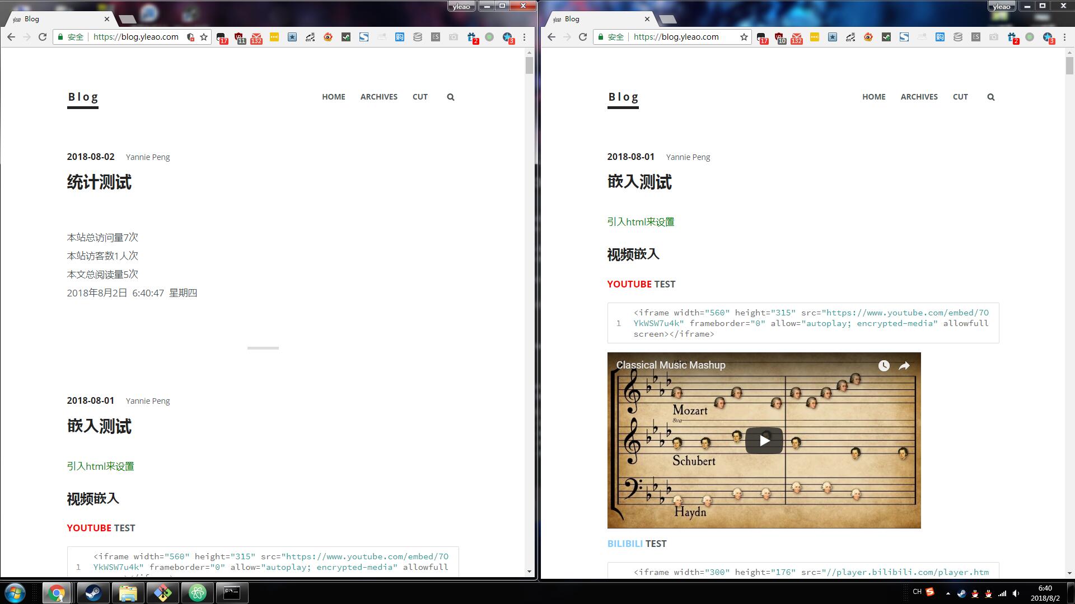
Task: Bookmark page with star in left browser
Action: 204,37
